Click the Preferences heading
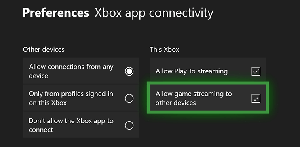Image resolution: width=300 pixels, height=147 pixels. [x=56, y=13]
